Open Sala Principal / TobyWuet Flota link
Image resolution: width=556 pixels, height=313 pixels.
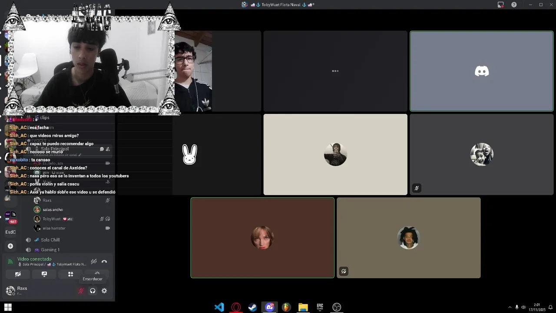[x=52, y=264]
